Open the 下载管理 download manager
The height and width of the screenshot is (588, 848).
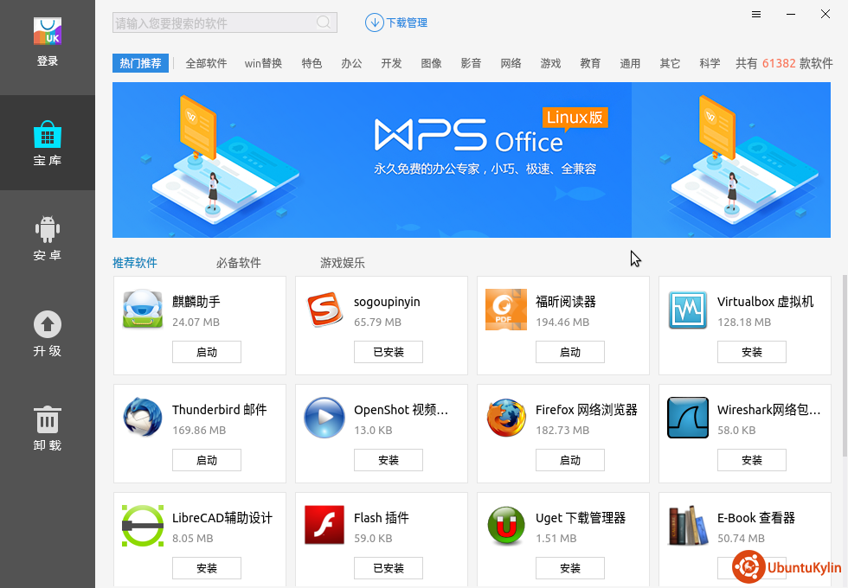[397, 22]
